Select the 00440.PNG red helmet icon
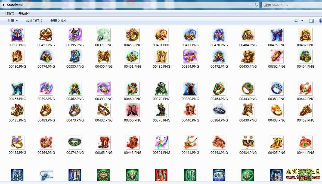The image size is (322, 184). click(x=190, y=110)
